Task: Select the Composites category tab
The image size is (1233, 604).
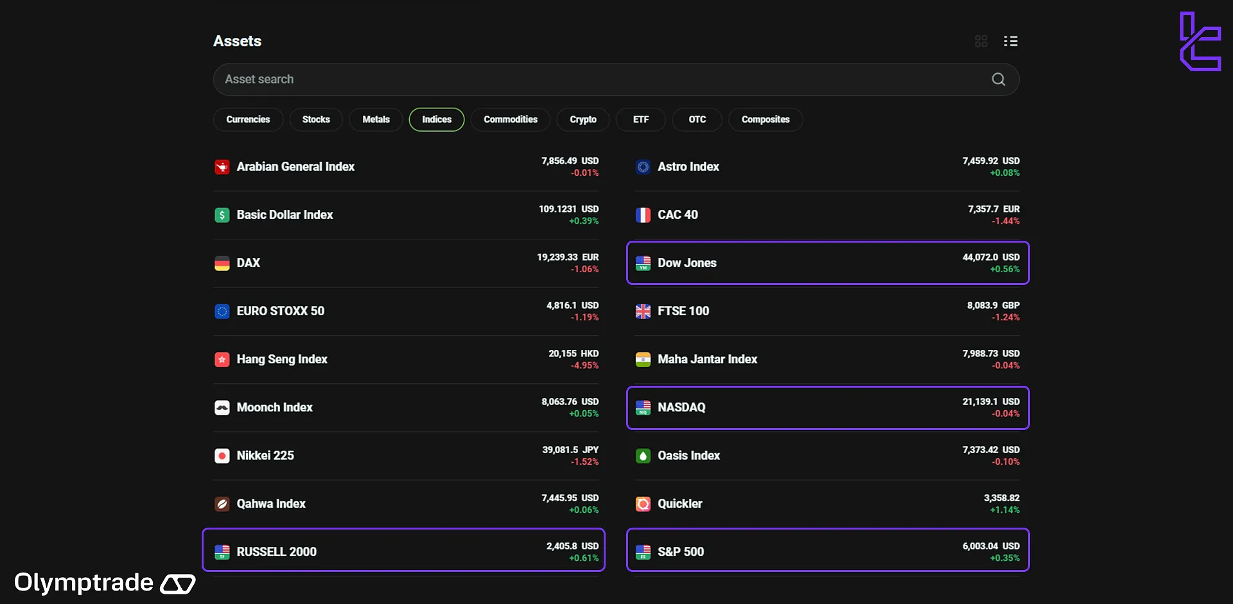Action: tap(765, 119)
